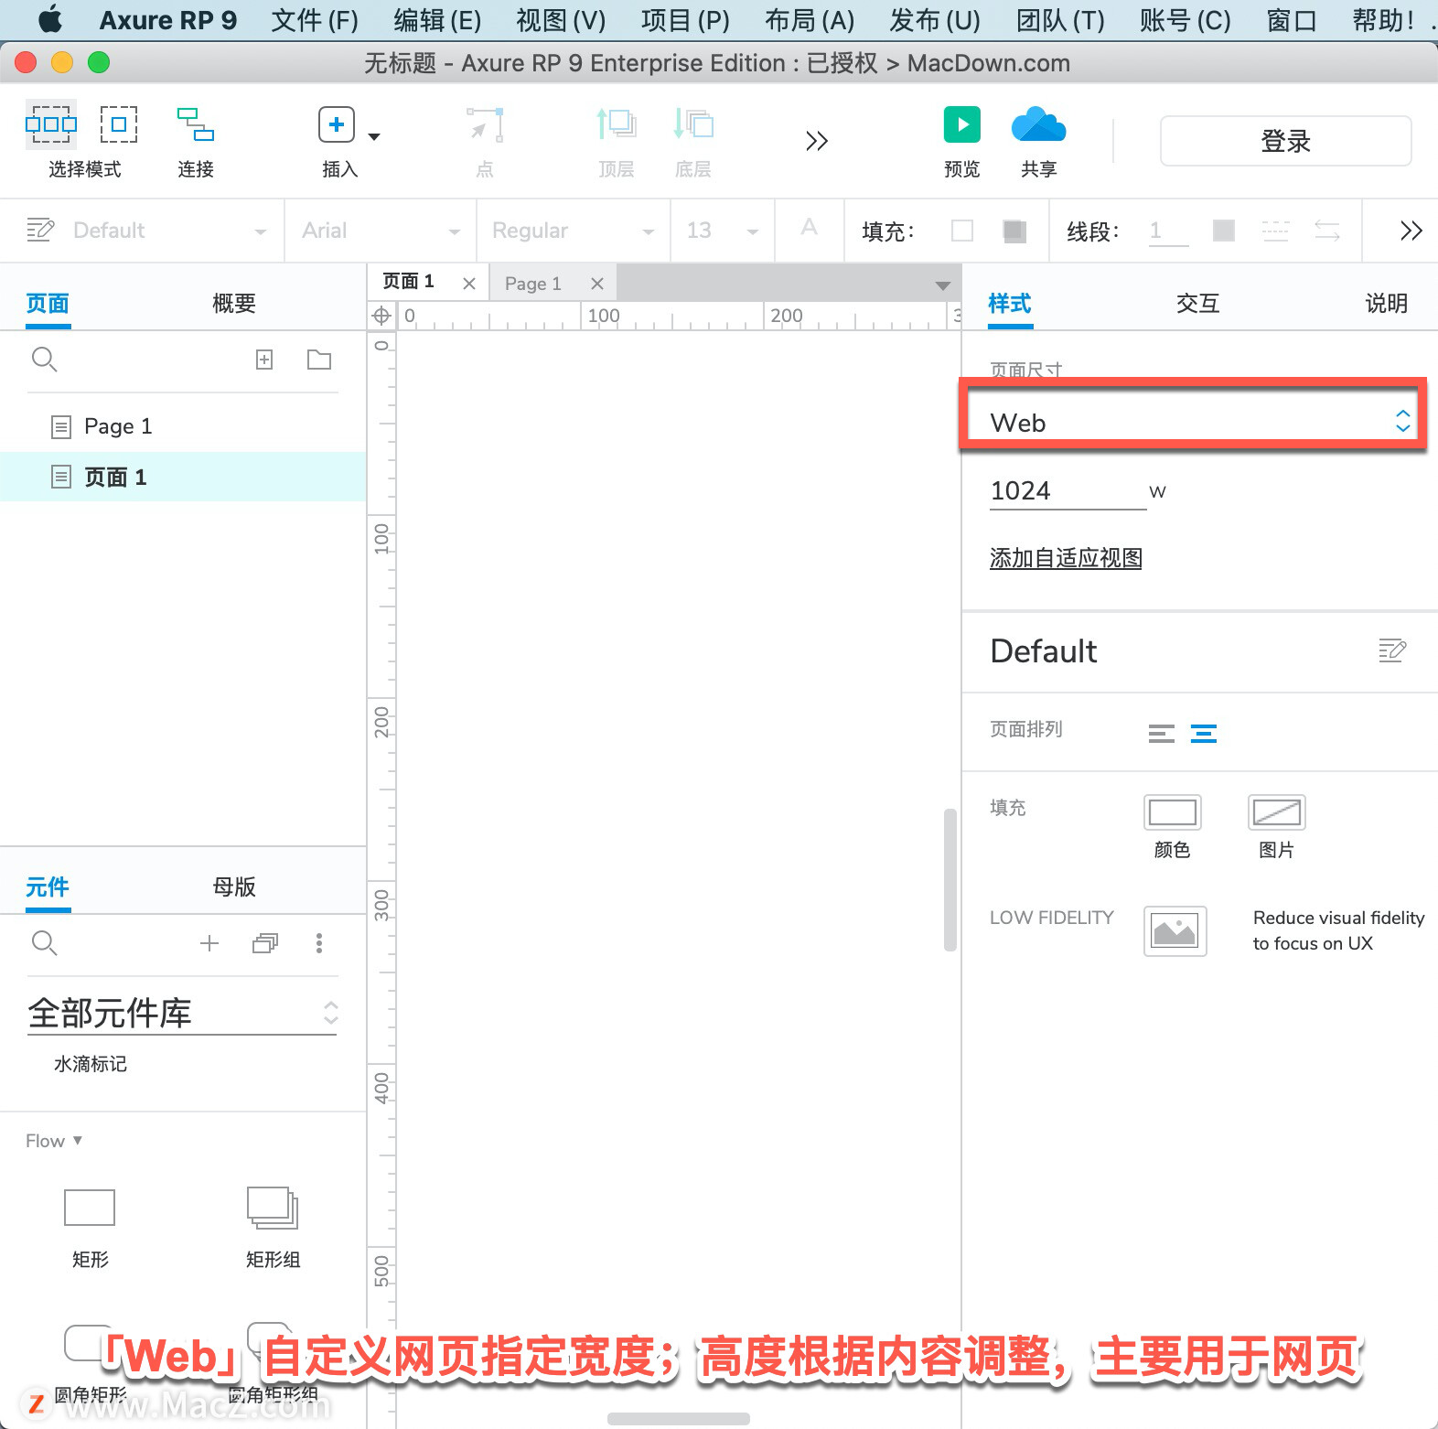Viewport: 1438px width, 1429px height.
Task: Click the page style edit icon
Action: [1392, 650]
